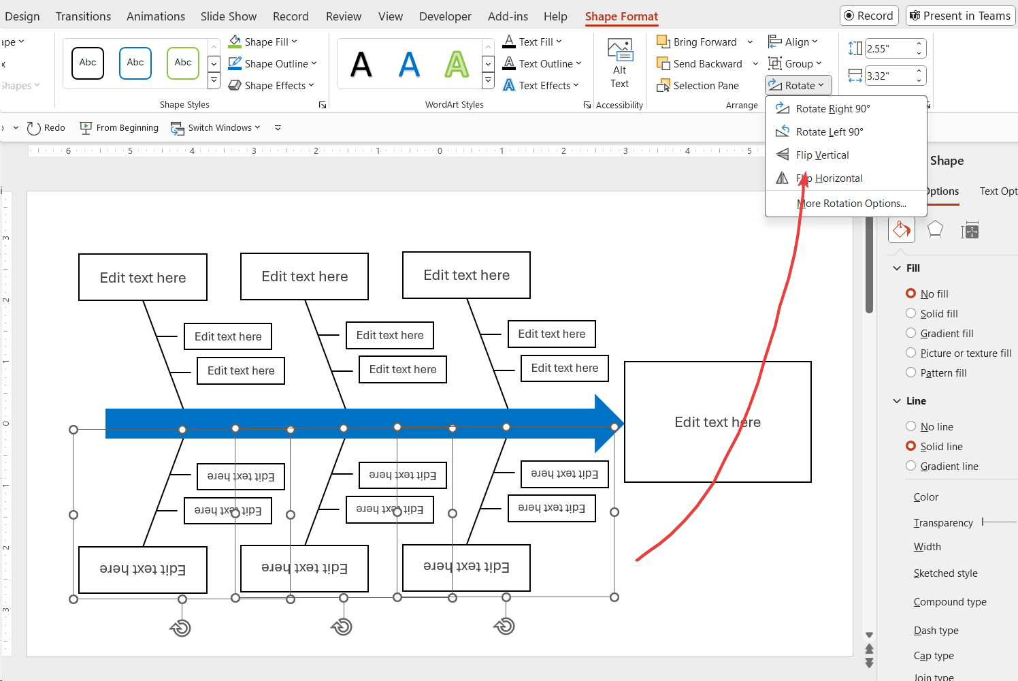The height and width of the screenshot is (681, 1018).
Task: Select the No line radio button
Action: 910,426
